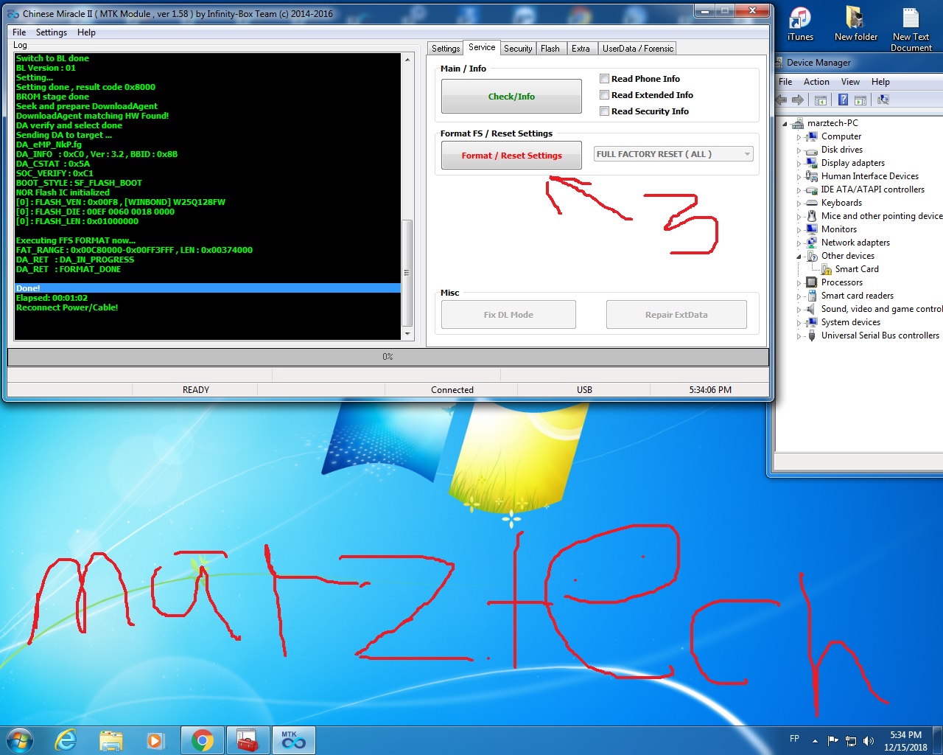Select the Processors chip icon
Viewport: 943px width, 755px height.
point(812,282)
